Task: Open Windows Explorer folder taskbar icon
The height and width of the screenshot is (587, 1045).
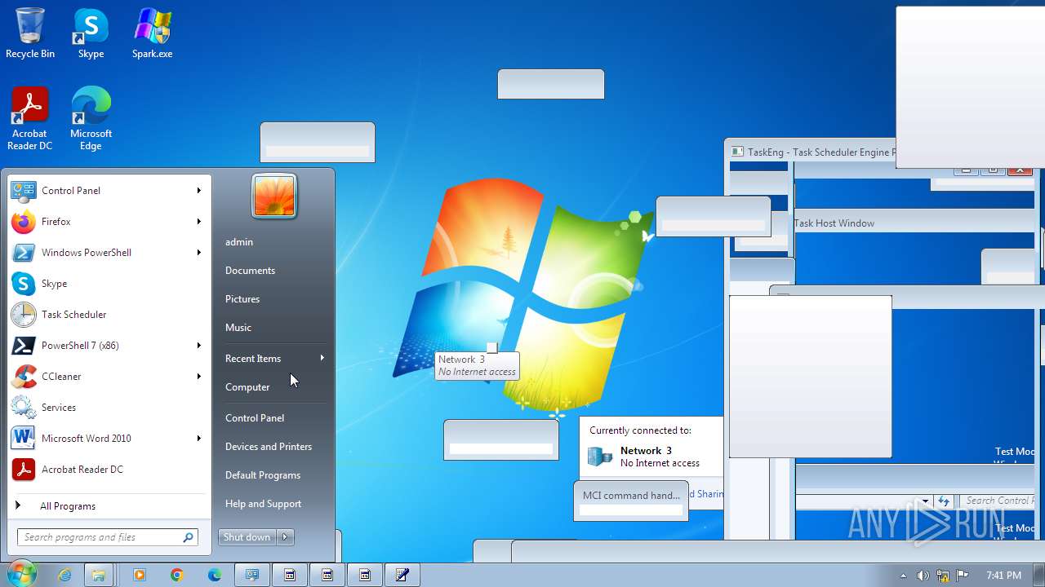Action: click(x=98, y=575)
